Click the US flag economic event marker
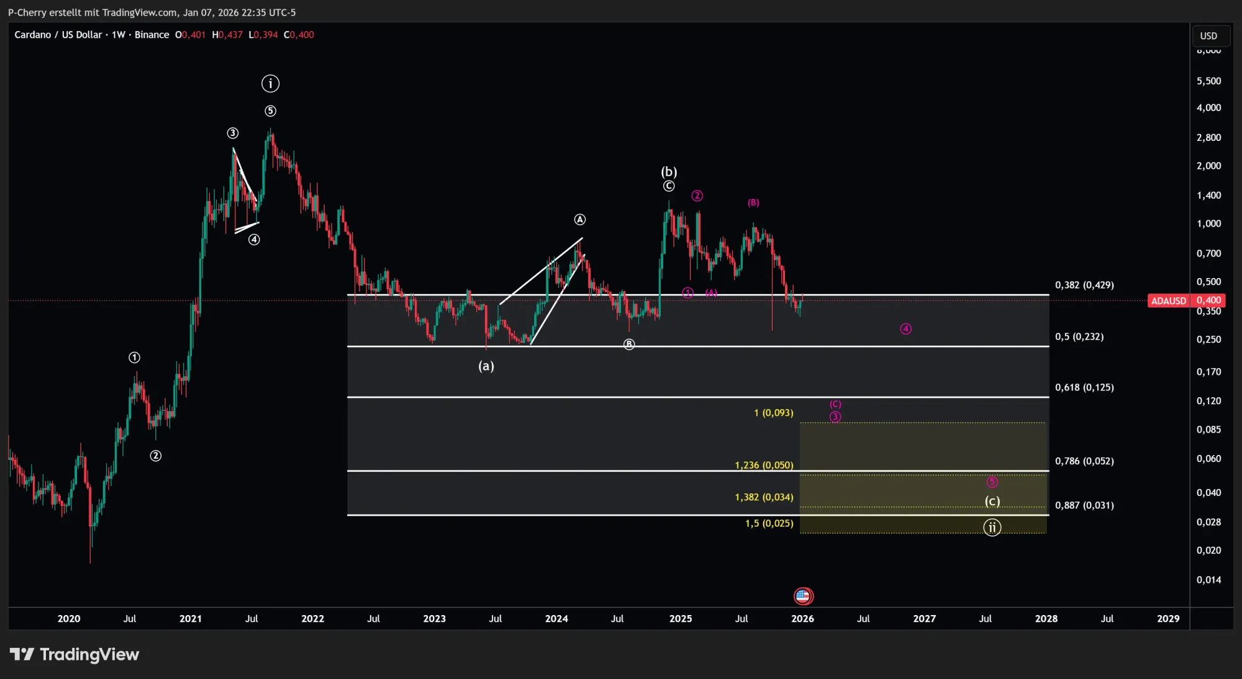 (x=803, y=596)
